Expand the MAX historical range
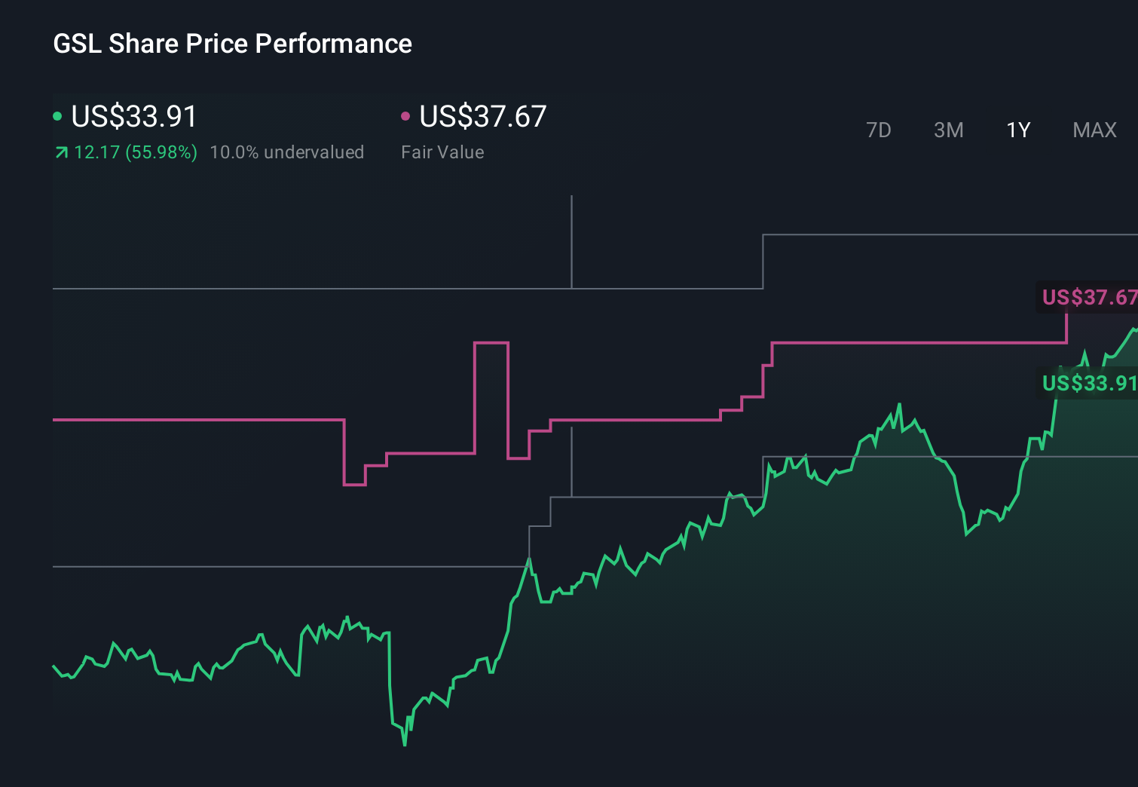The height and width of the screenshot is (787, 1138). (1094, 130)
